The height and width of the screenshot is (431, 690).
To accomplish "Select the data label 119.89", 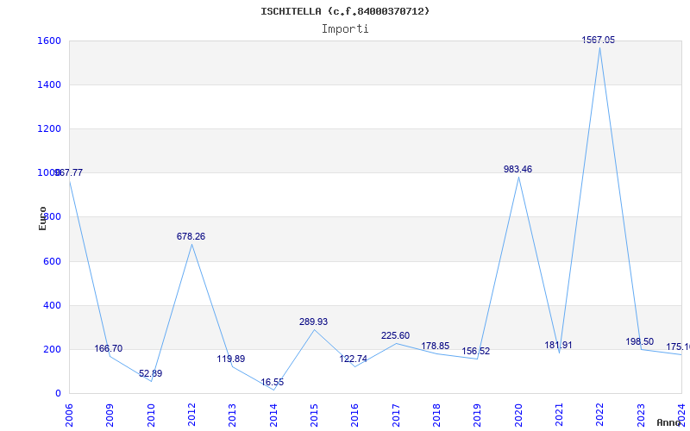I will click(231, 359).
